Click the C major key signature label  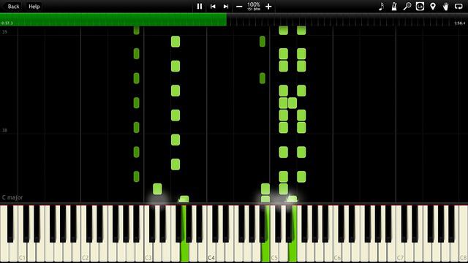point(12,197)
